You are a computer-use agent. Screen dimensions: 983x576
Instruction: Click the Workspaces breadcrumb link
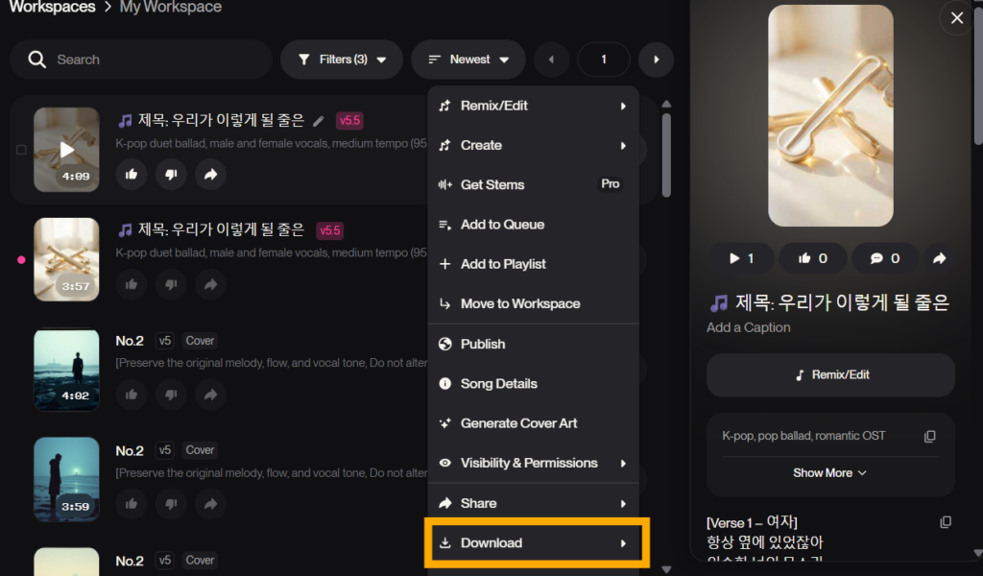(x=52, y=8)
